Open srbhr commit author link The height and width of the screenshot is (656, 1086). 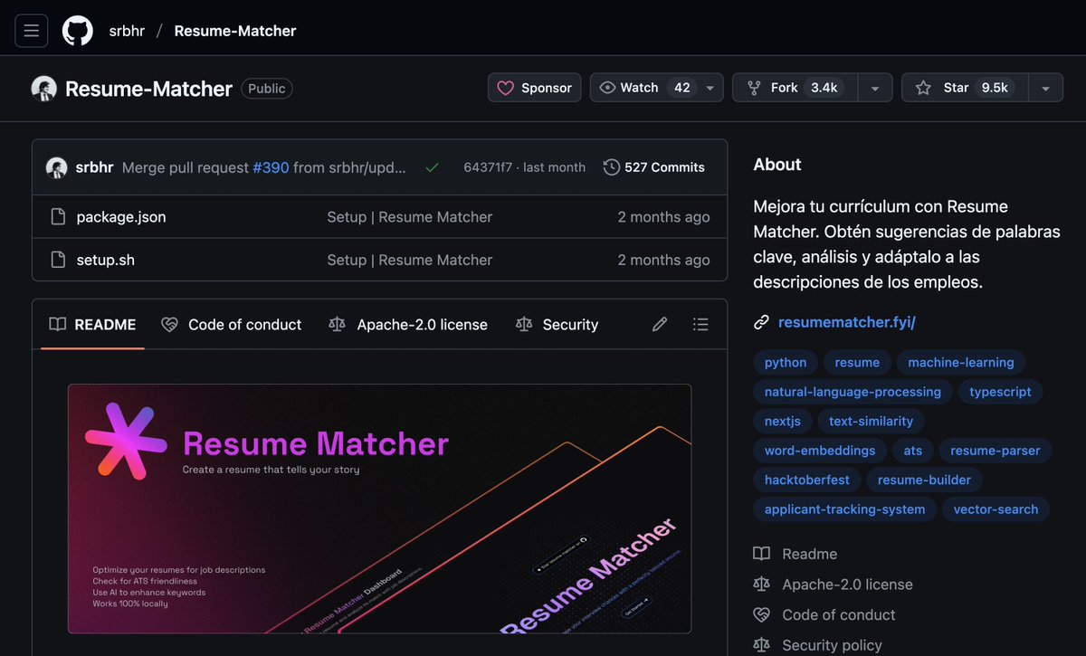[95, 167]
